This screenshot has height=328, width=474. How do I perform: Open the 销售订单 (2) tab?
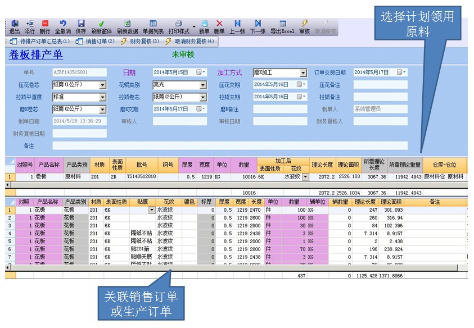96,41
